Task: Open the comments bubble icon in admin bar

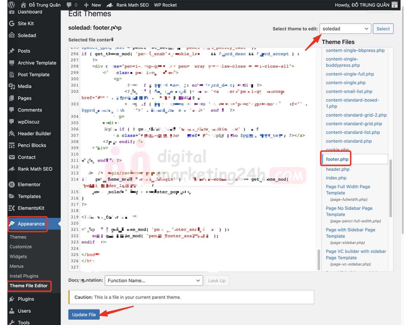Action: (69, 5)
